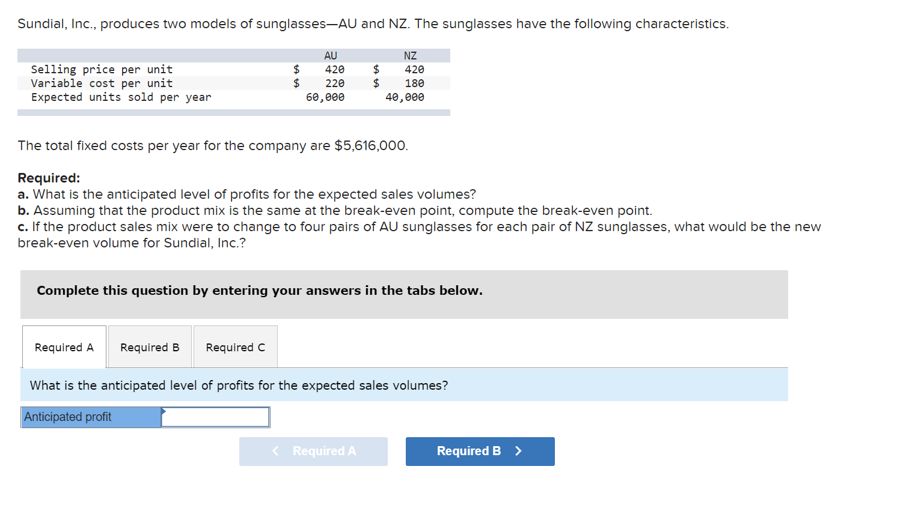
Task: Click the 40,000 expected units value for NZ
Action: [x=405, y=97]
